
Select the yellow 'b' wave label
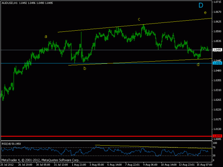(85, 68)
